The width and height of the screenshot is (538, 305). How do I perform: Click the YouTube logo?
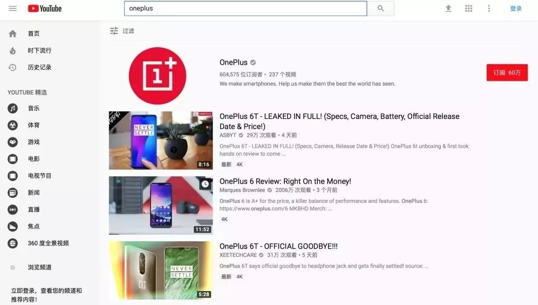point(45,8)
